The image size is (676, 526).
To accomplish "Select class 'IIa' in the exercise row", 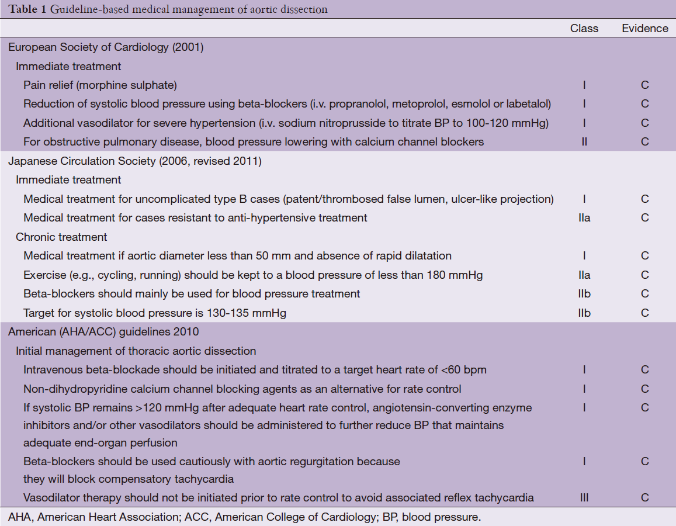I will (584, 275).
